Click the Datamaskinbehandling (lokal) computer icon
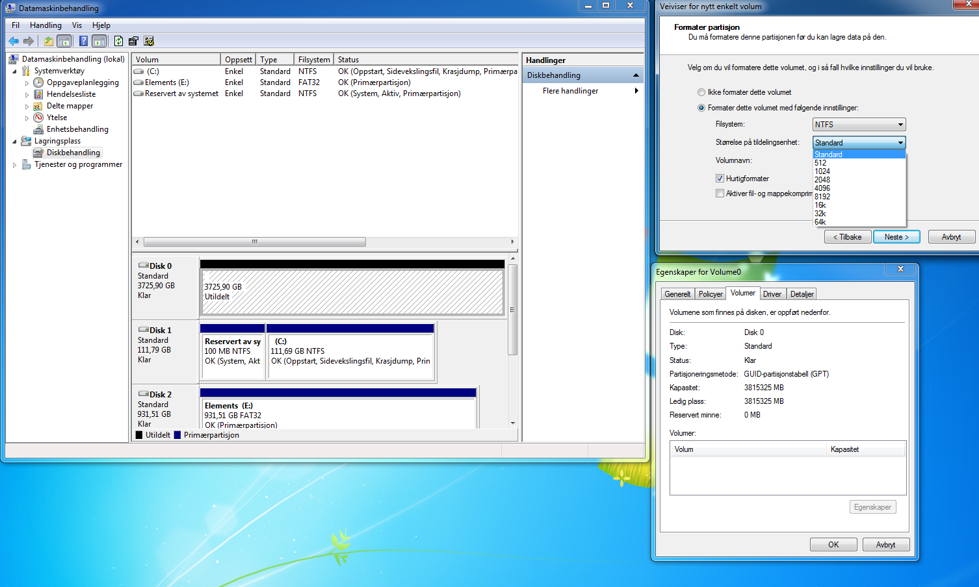Image resolution: width=979 pixels, height=587 pixels. [x=14, y=59]
